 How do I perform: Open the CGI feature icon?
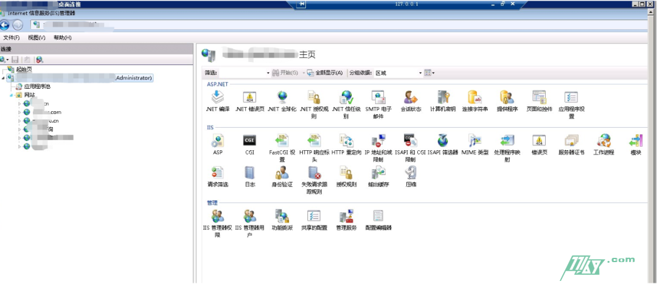pos(250,140)
